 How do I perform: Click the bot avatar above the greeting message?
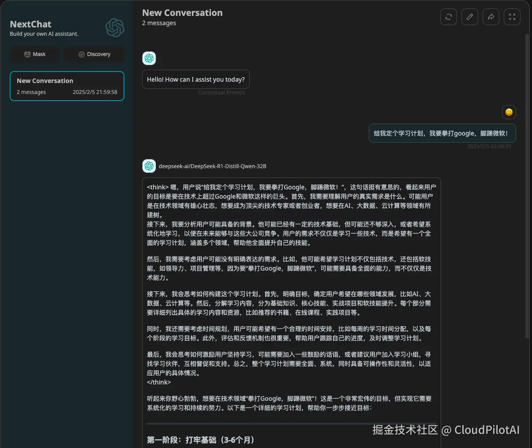coord(149,58)
